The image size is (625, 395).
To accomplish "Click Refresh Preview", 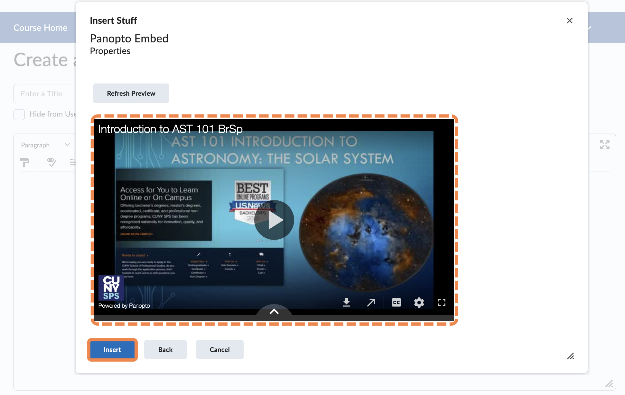I will [131, 93].
